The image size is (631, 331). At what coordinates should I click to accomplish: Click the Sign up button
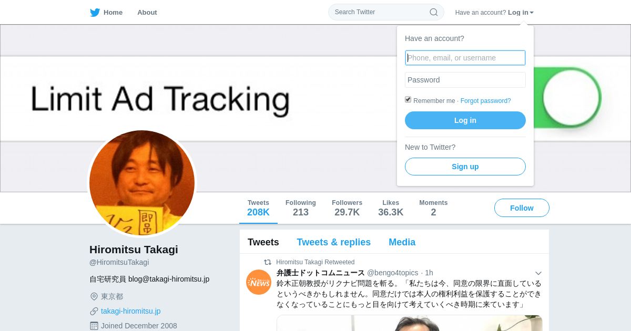click(x=465, y=167)
